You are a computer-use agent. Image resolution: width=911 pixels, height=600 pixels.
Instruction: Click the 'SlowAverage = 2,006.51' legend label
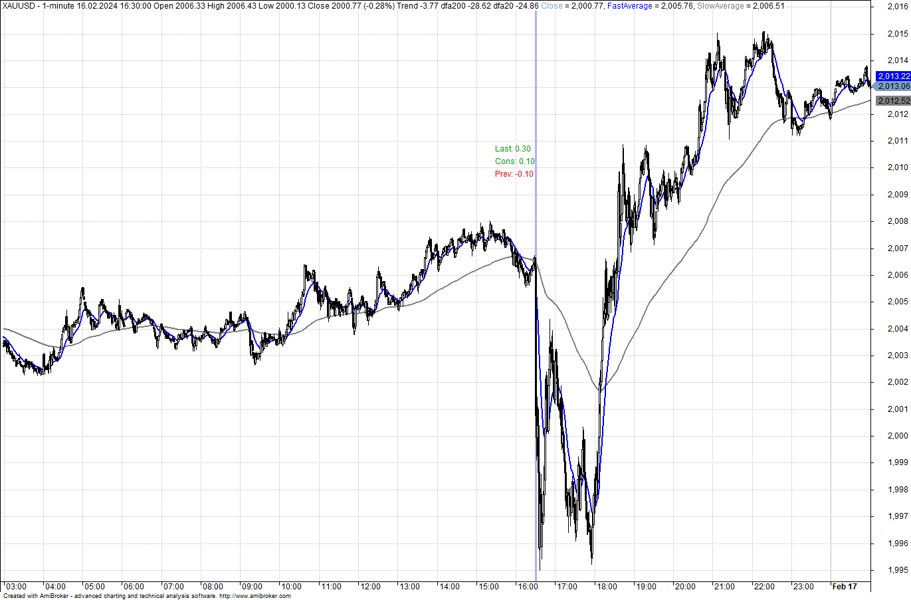pyautogui.click(x=740, y=6)
